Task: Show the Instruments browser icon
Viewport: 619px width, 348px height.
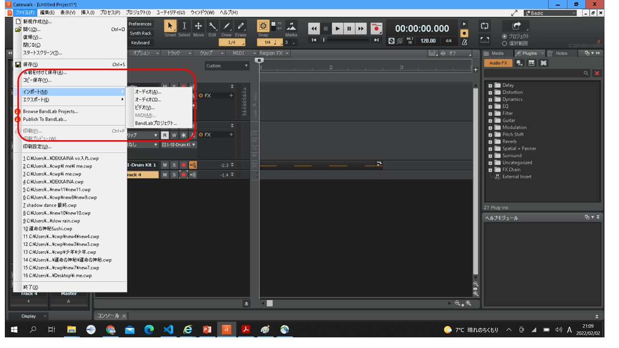Action: [531, 63]
